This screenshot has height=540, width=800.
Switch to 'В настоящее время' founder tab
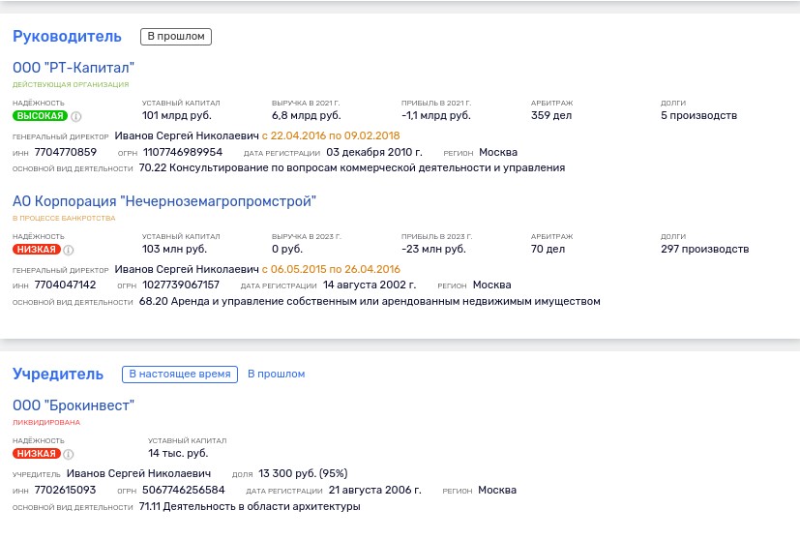(x=179, y=374)
